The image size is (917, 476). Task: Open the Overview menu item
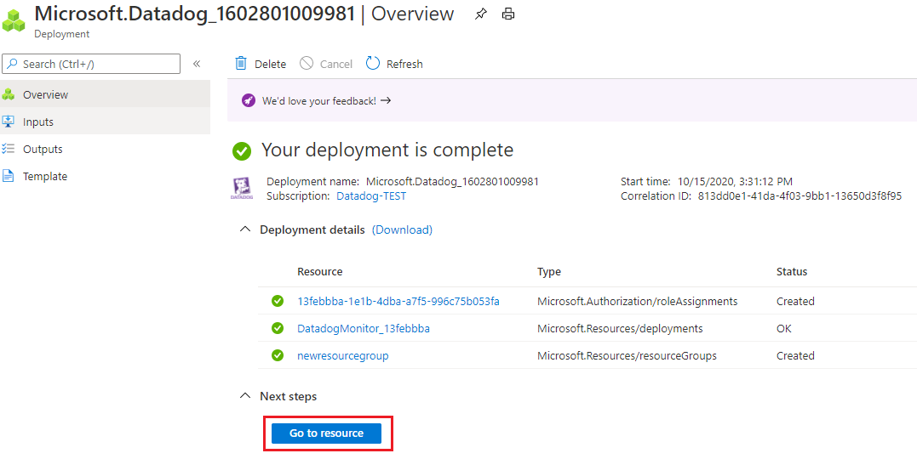coord(45,94)
